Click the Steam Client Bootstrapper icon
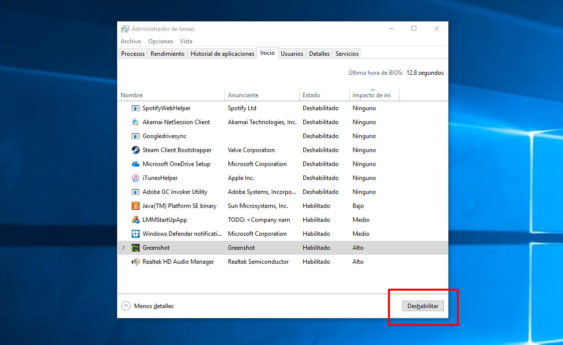This screenshot has height=345, width=563. coord(135,150)
